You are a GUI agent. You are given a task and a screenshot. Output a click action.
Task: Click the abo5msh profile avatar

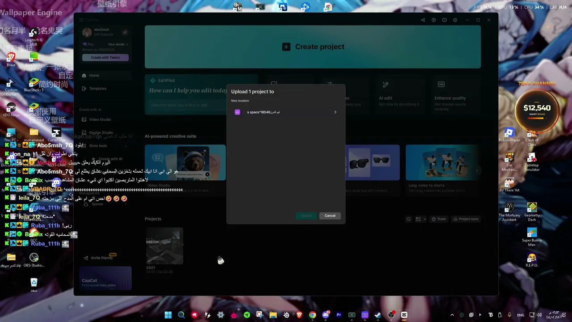pyautogui.click(x=87, y=32)
